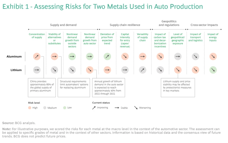Click the Improving arrow in the legend
This screenshot has width=228, height=143.
pos(94,108)
